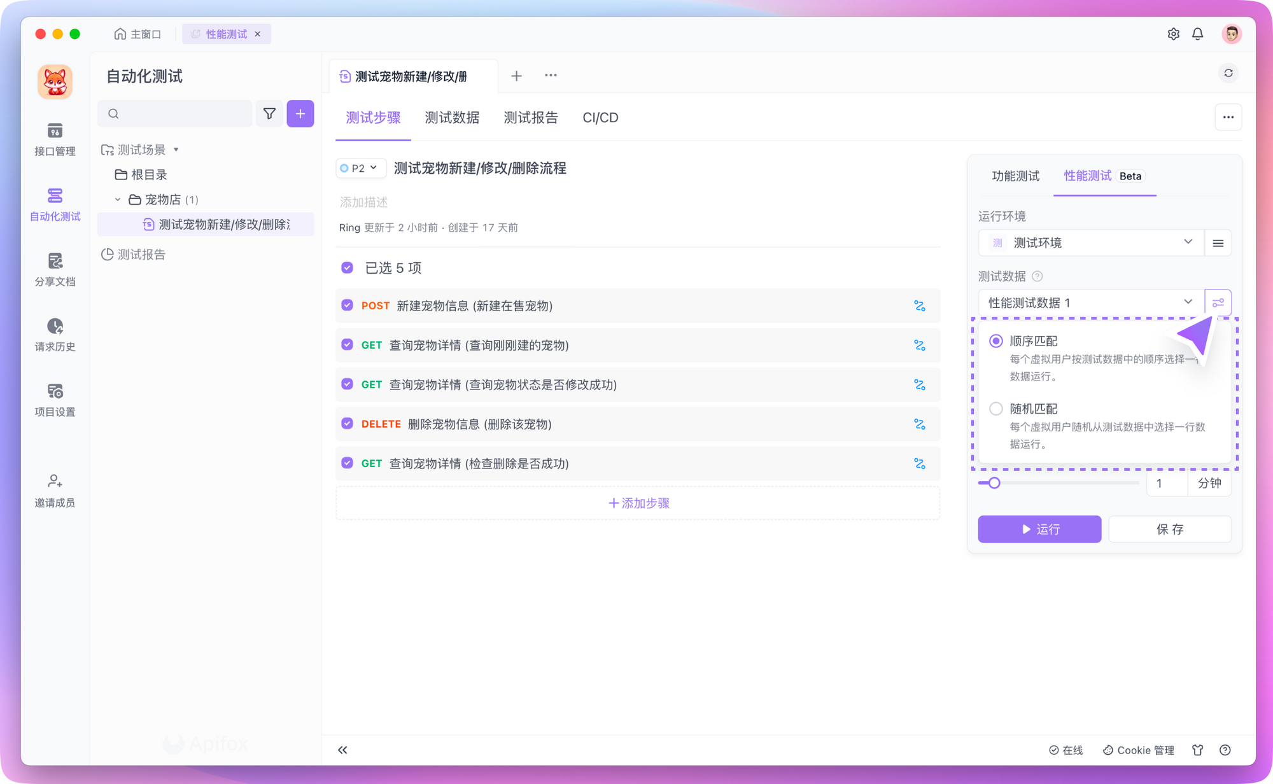Click the filter funnel icon
The image size is (1273, 784).
(269, 113)
